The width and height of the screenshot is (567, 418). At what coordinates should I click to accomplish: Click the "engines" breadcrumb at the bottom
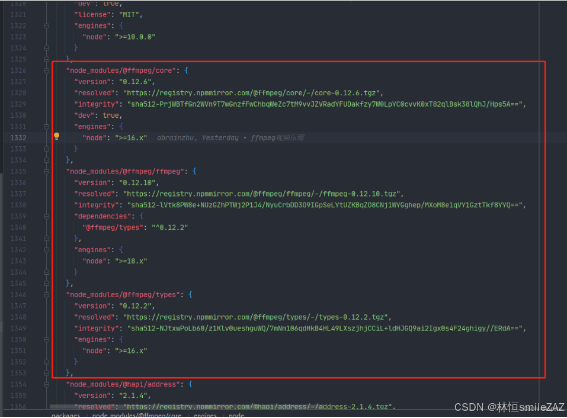[x=204, y=415]
